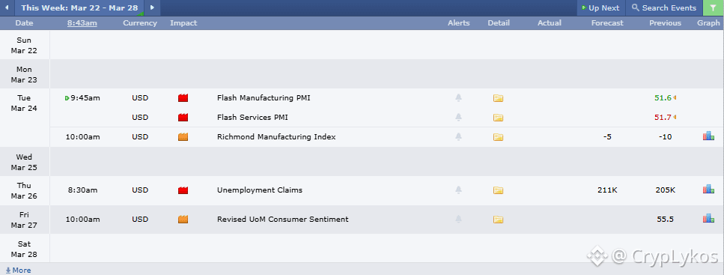Click the Fri Mar 27 date cell

pyautogui.click(x=24, y=220)
